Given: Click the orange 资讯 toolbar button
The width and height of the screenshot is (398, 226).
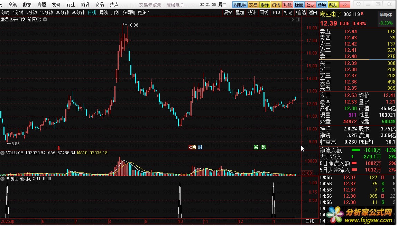Looking at the screenshot, I should [276, 5].
